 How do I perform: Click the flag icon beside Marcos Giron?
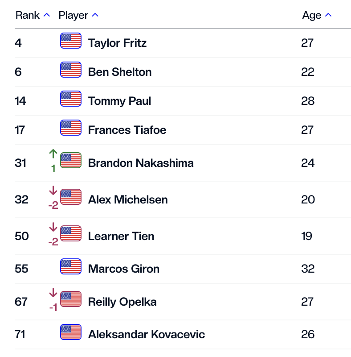(x=70, y=267)
